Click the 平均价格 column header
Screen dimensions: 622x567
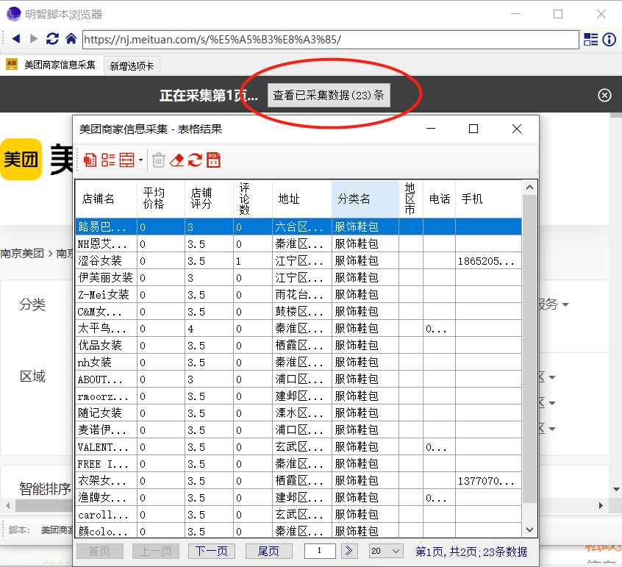pyautogui.click(x=161, y=199)
